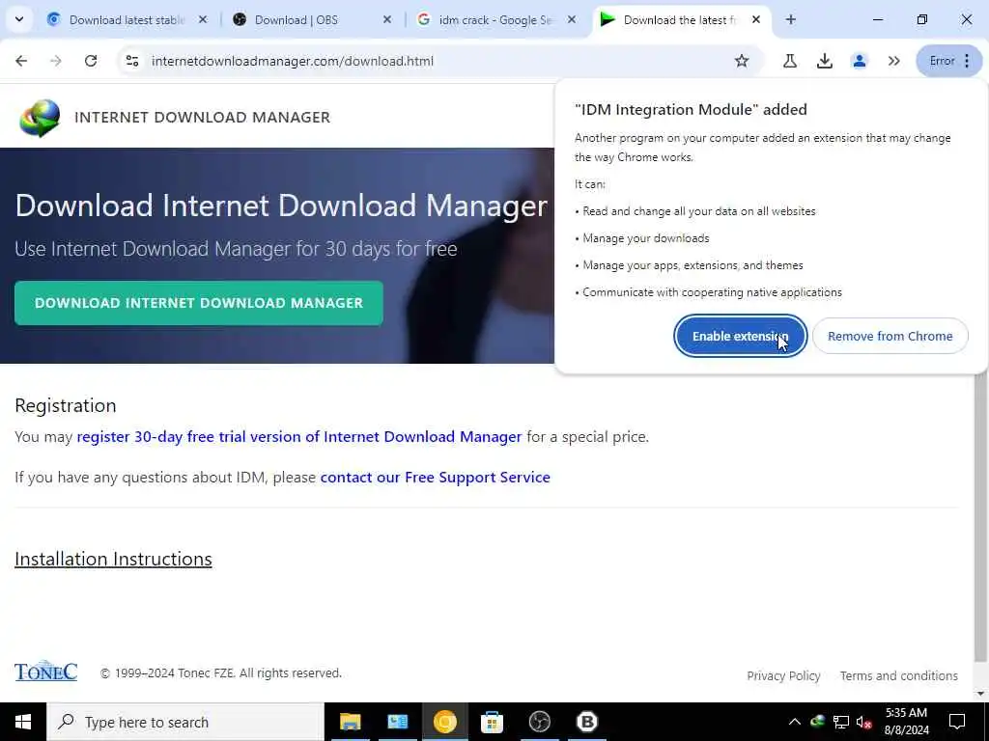Open the blue window app on taskbar
The height and width of the screenshot is (741, 989).
coord(397,722)
